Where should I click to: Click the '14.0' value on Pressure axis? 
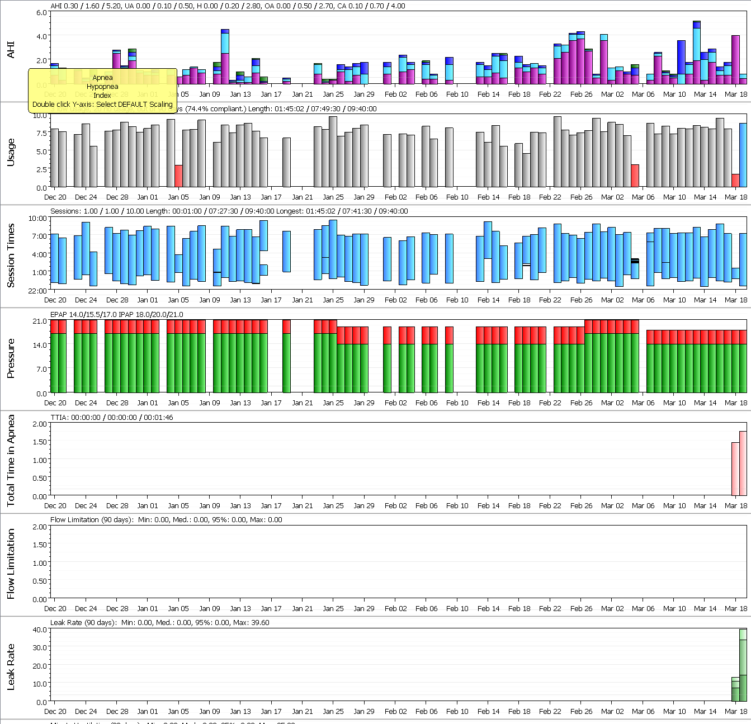coord(40,346)
